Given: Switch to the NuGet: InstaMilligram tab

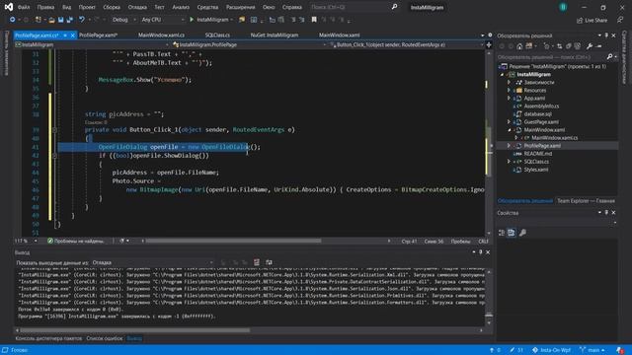Looking at the screenshot, I should tap(275, 35).
